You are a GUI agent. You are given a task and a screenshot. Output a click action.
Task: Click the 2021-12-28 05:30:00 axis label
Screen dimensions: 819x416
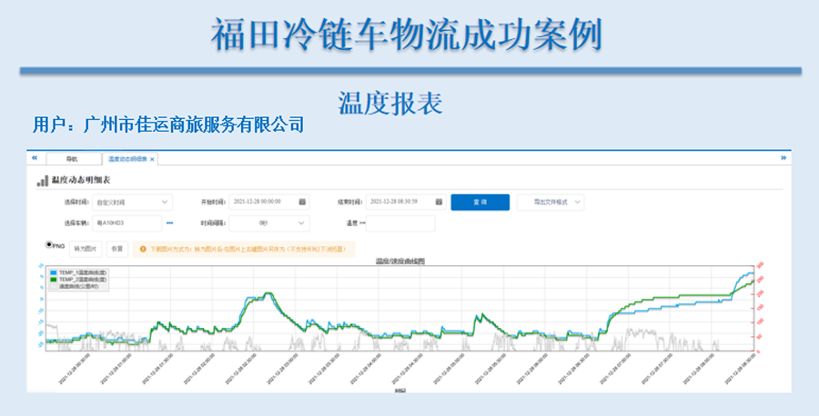click(490, 369)
